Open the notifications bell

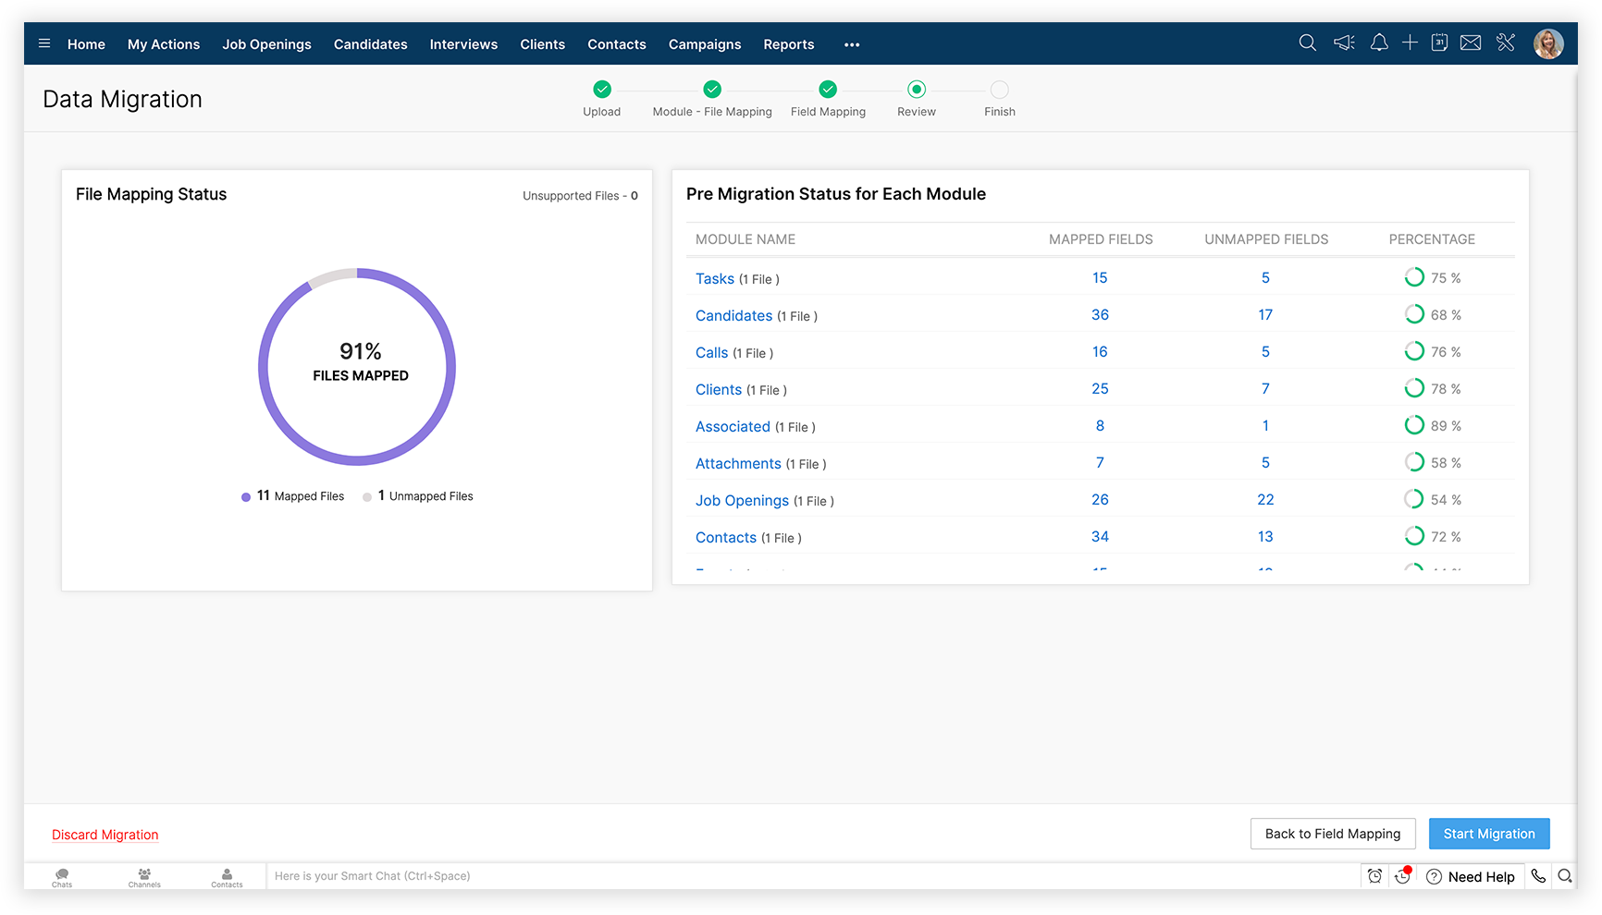(x=1378, y=43)
